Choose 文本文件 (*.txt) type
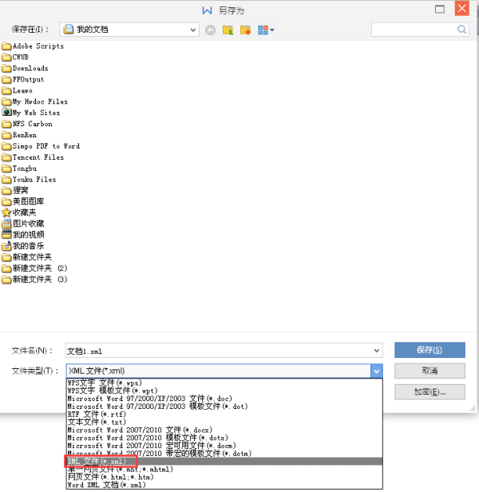479x492 pixels. point(224,422)
